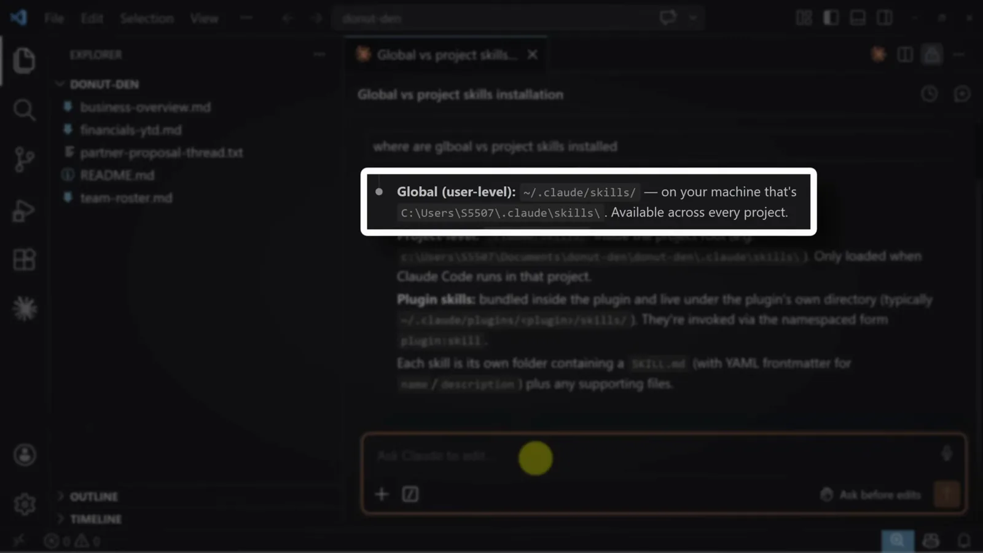Collapse the DONUT-DEN folder

[103, 84]
